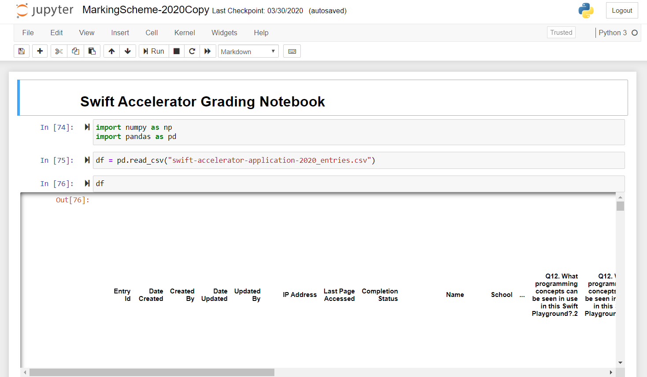Image resolution: width=647 pixels, height=377 pixels.
Task: Click the Q12 Swift Playground?.2 column header
Action: pos(555,295)
